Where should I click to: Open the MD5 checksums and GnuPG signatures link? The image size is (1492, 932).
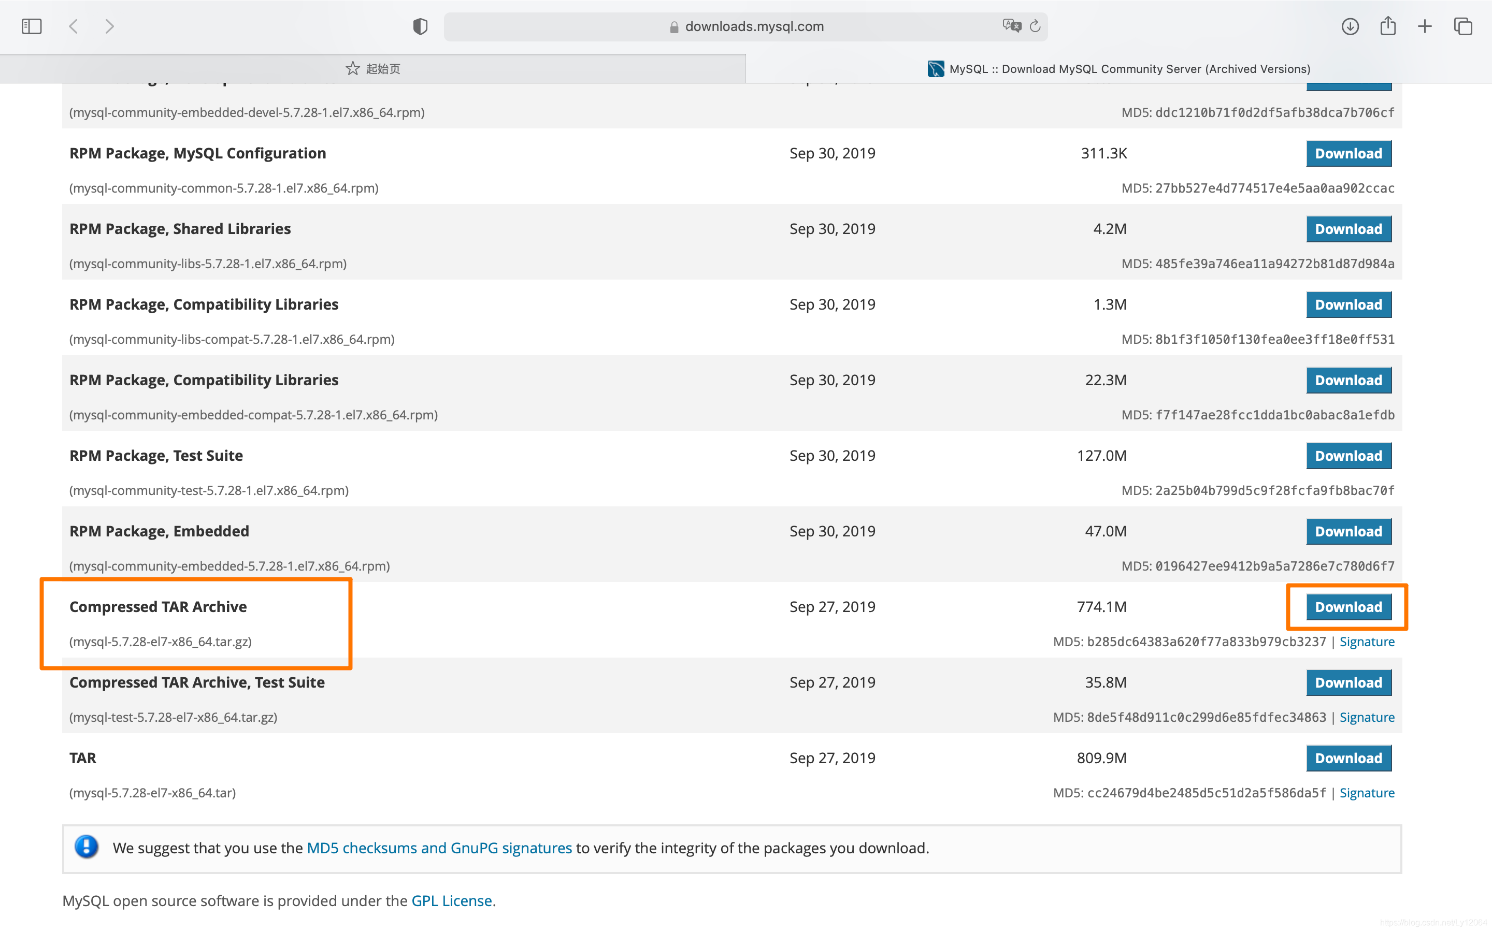(x=439, y=848)
